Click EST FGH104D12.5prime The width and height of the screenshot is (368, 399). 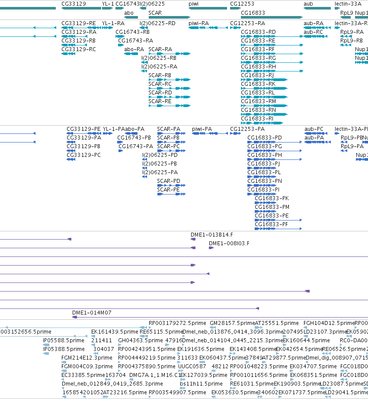click(305, 328)
